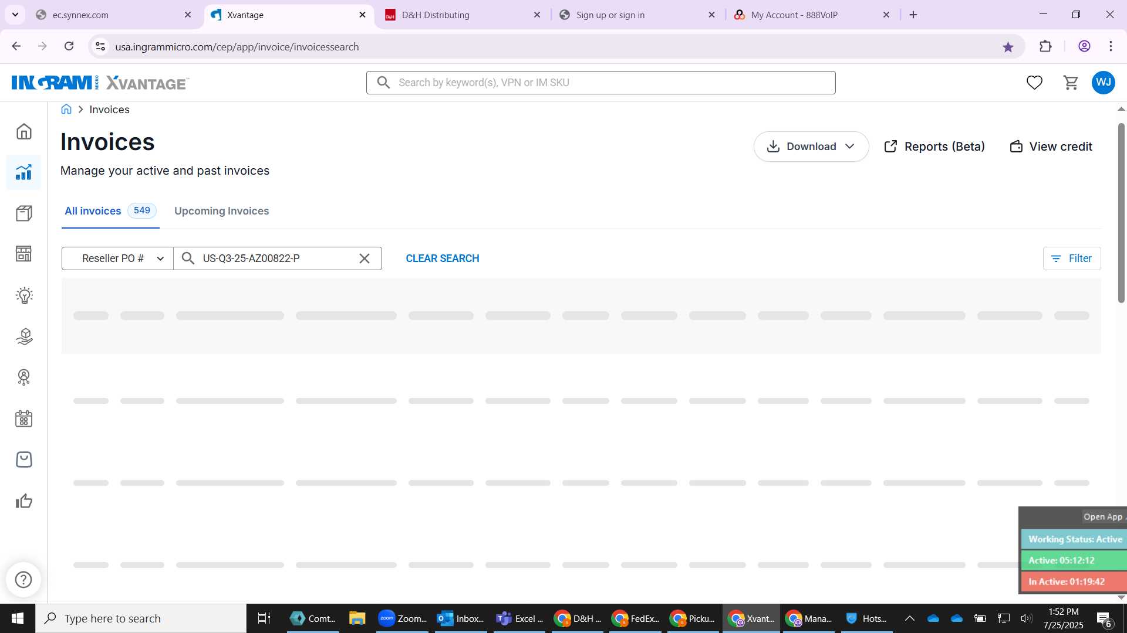Open the help question mark icon
1127x633 pixels.
pos(23,580)
